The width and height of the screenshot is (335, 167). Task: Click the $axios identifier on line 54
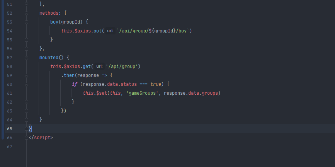pyautogui.click(x=83, y=31)
